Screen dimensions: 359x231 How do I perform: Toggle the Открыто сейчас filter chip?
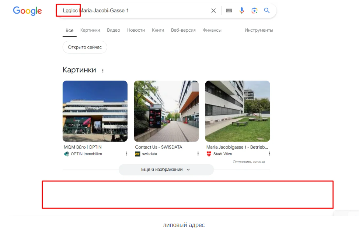tap(85, 47)
